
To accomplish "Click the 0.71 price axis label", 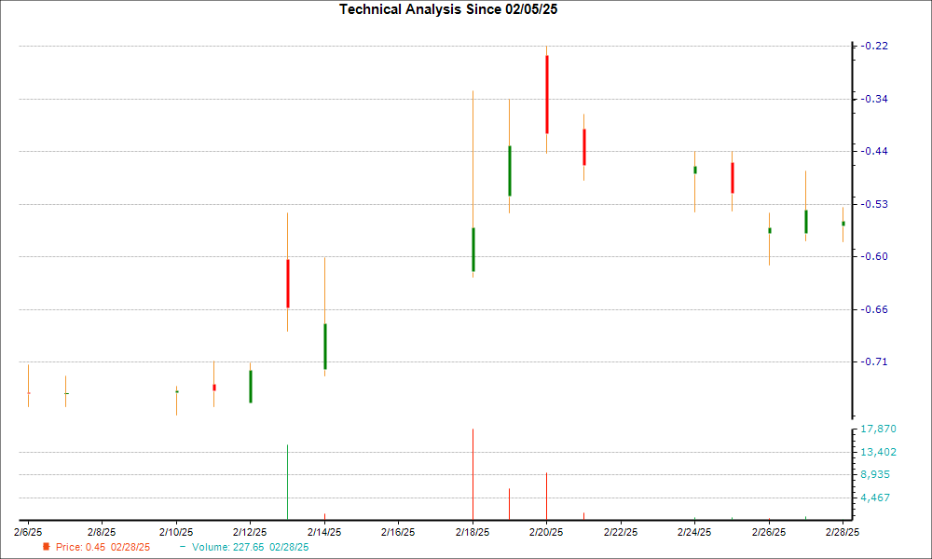I will tap(877, 361).
